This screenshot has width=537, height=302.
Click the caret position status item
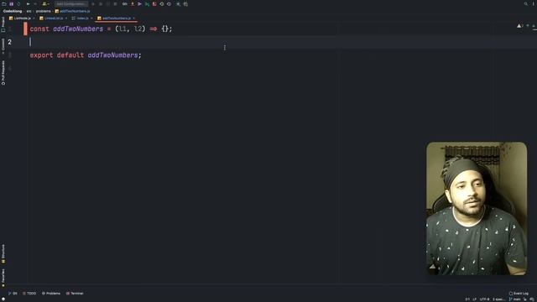(467, 299)
